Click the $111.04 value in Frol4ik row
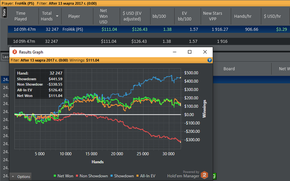 pos(109,29)
